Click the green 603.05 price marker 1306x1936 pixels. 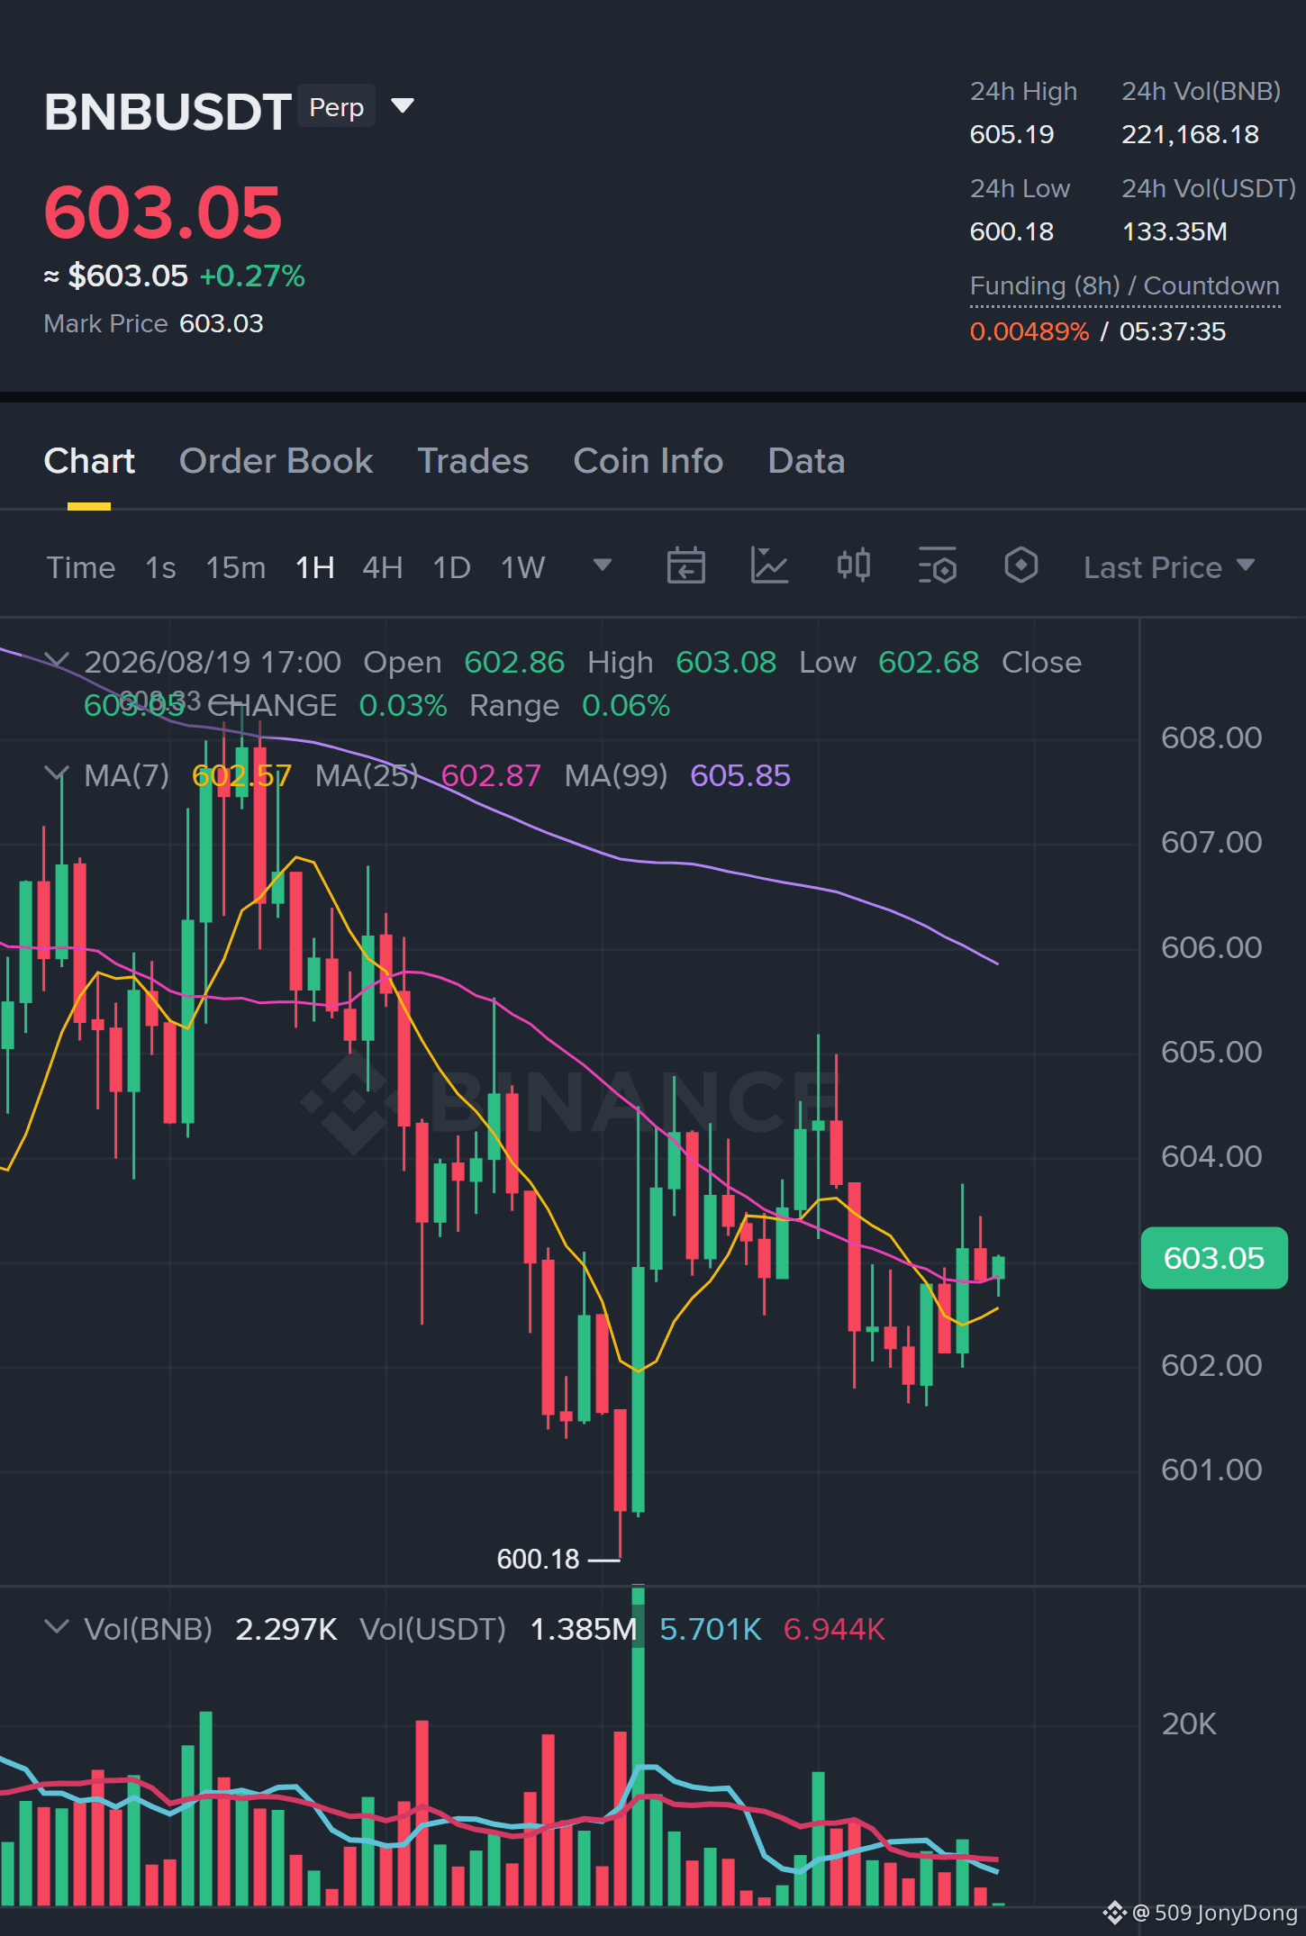pyautogui.click(x=1214, y=1258)
